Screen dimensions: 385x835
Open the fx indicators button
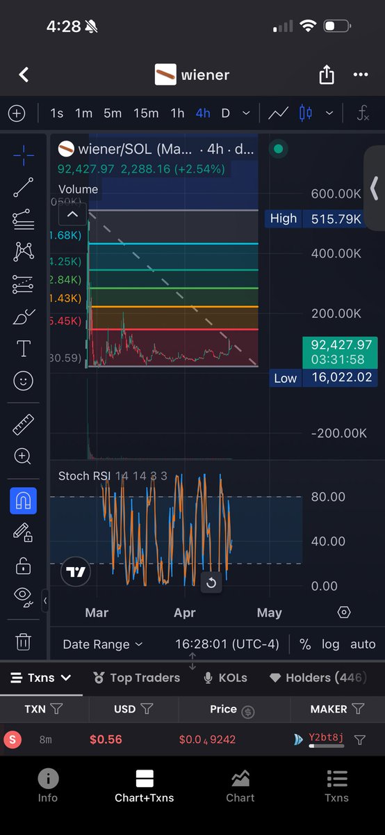pyautogui.click(x=362, y=113)
